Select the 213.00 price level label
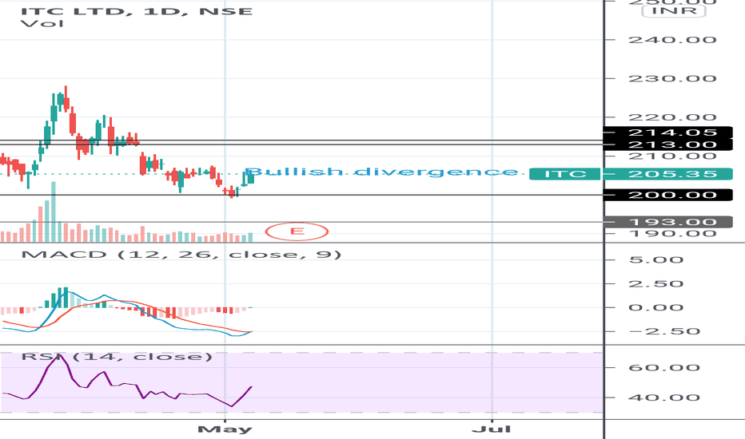The width and height of the screenshot is (745, 439). pyautogui.click(x=667, y=144)
